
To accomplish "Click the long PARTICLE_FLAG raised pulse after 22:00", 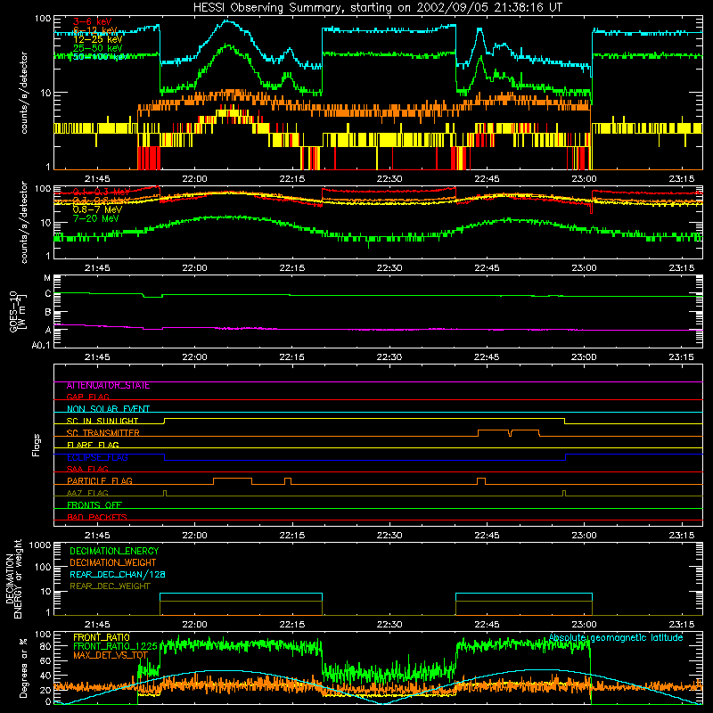I will (233, 481).
